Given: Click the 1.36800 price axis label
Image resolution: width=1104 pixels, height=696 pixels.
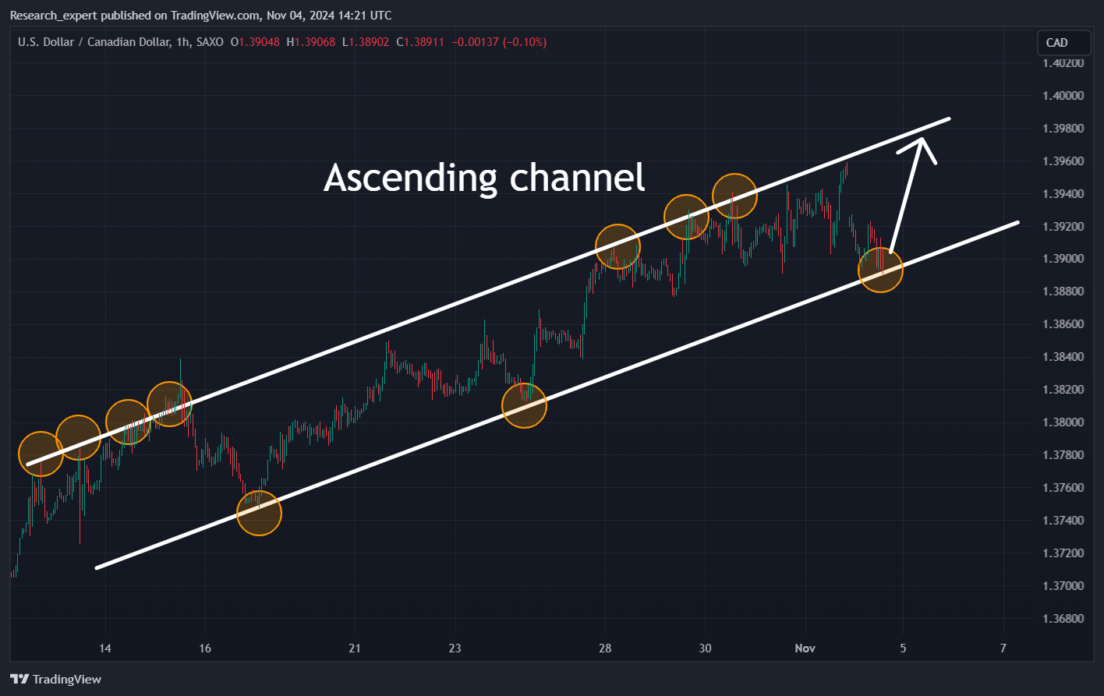Looking at the screenshot, I should tap(1064, 619).
